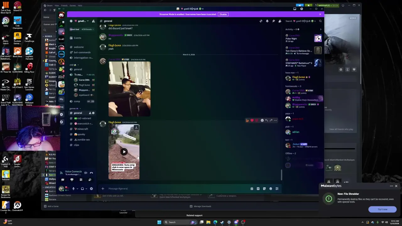Download the video attachment
The width and height of the screenshot is (402, 226).
click(x=136, y=127)
